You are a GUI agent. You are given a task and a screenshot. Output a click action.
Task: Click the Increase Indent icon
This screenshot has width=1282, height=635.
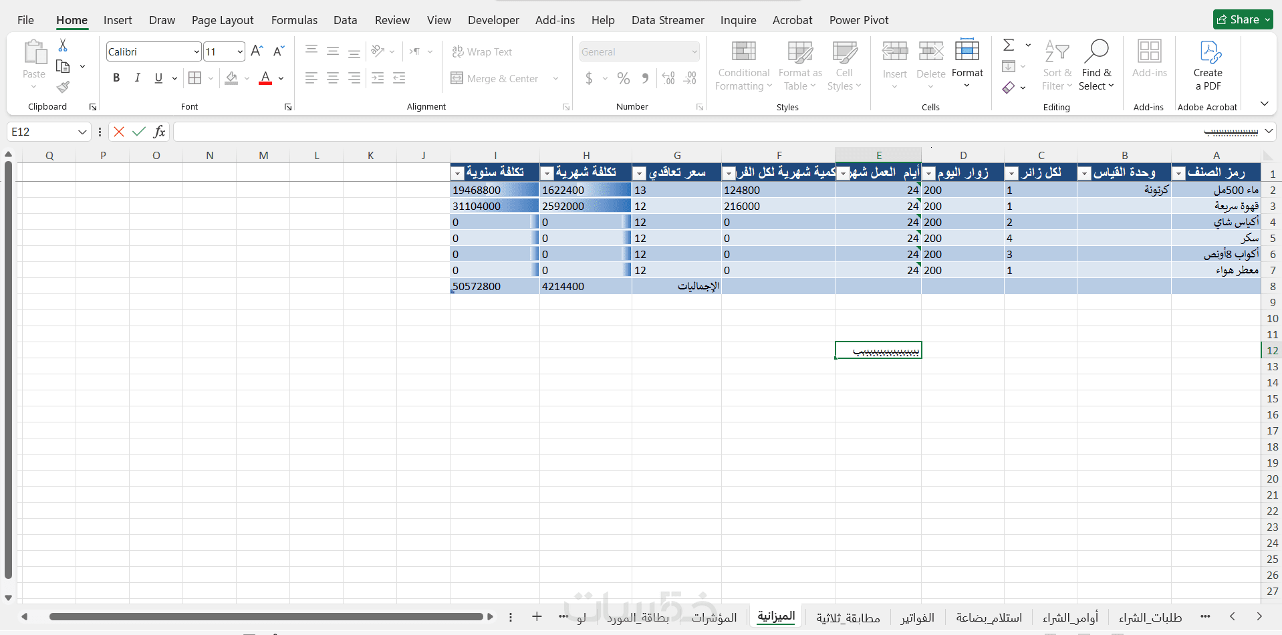[399, 78]
